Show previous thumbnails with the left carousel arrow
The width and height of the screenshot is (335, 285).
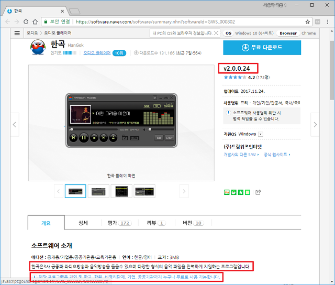(x=58, y=191)
